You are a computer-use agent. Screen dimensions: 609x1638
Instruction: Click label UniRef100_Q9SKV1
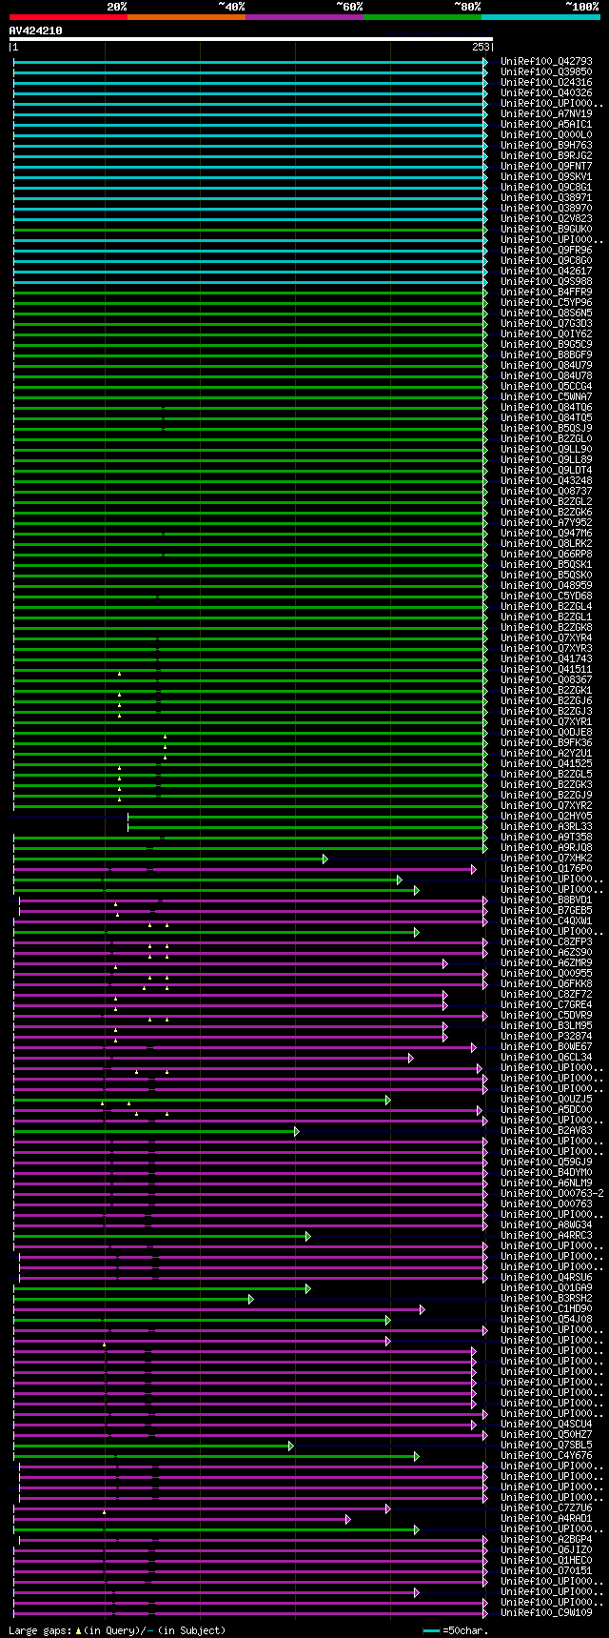[546, 176]
